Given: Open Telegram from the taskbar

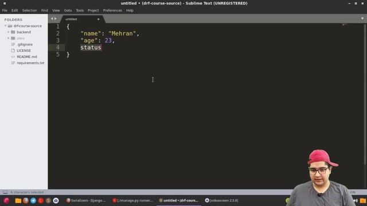Looking at the screenshot, I should 33,200.
